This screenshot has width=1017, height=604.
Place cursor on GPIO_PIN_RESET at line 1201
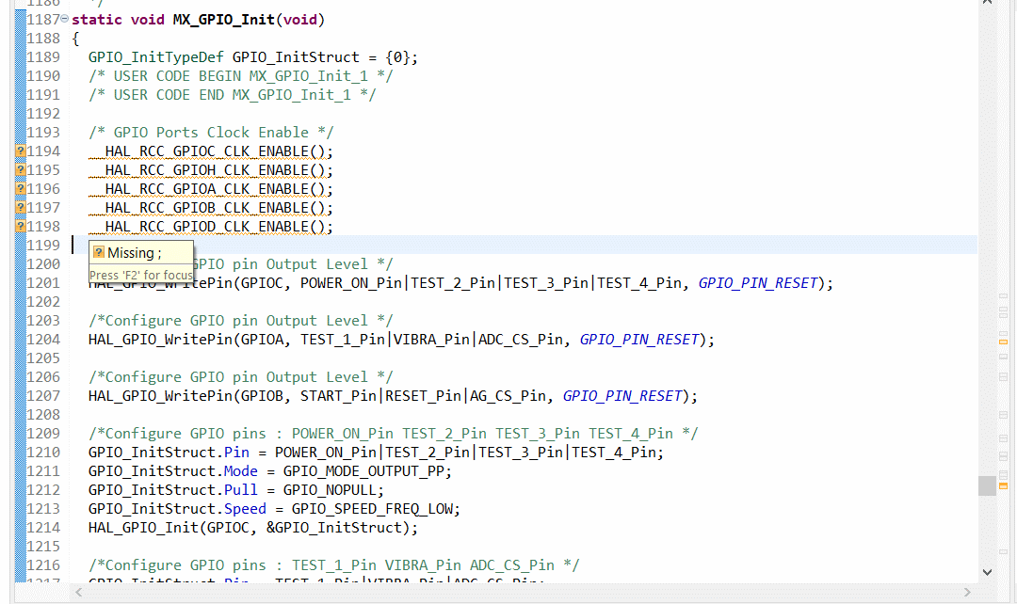coord(757,283)
